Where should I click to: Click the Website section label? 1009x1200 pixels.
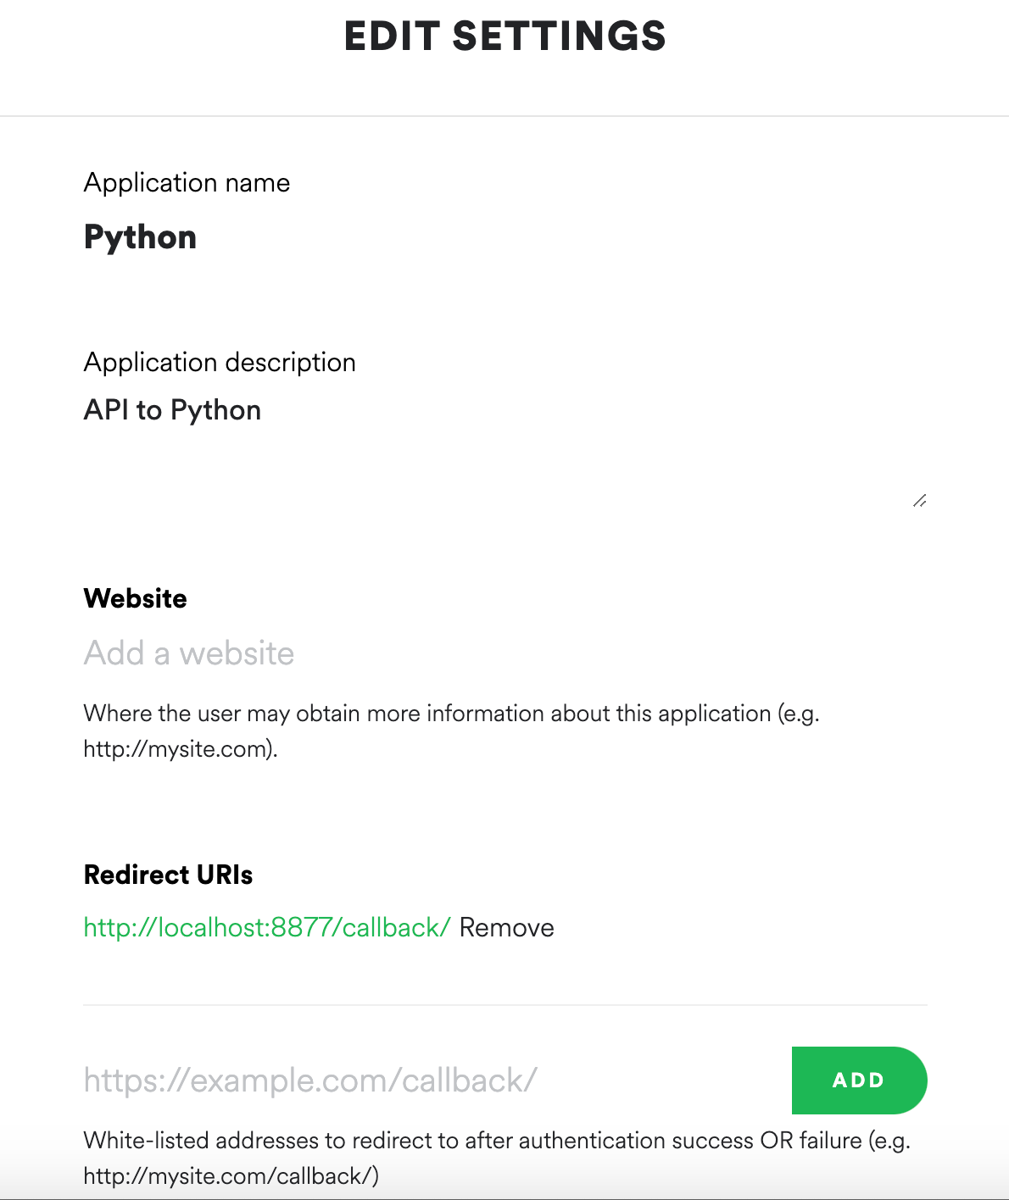[x=135, y=598]
